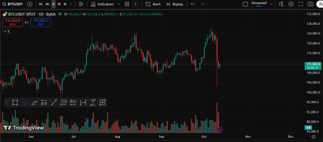Pick the trend line tool
The width and height of the screenshot is (323, 142).
[54, 102]
